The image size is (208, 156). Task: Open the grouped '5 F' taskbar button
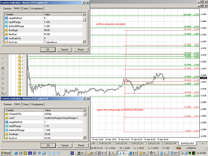click(175, 153)
